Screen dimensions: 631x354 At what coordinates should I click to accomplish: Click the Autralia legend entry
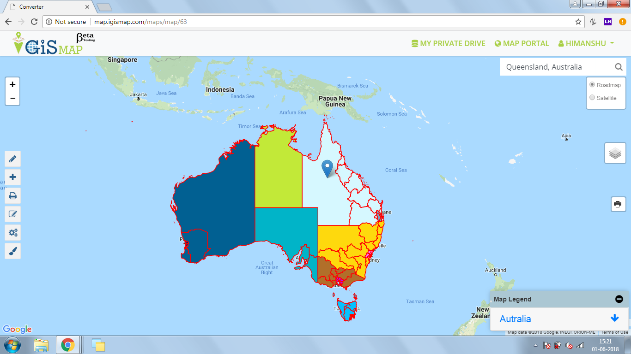(516, 319)
